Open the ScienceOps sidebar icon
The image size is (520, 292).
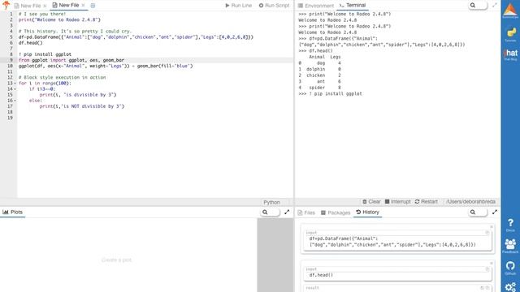[x=510, y=11]
